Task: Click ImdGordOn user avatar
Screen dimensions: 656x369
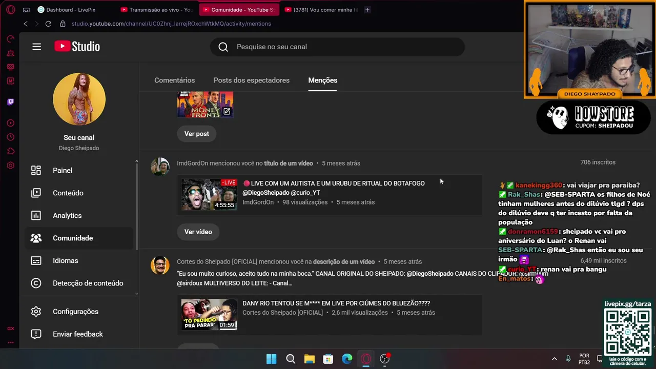Action: [x=160, y=167]
